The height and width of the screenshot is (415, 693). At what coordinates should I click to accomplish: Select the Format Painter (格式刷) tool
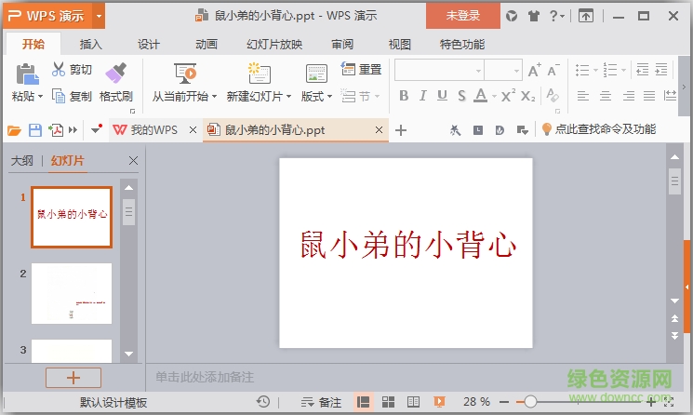coord(115,83)
